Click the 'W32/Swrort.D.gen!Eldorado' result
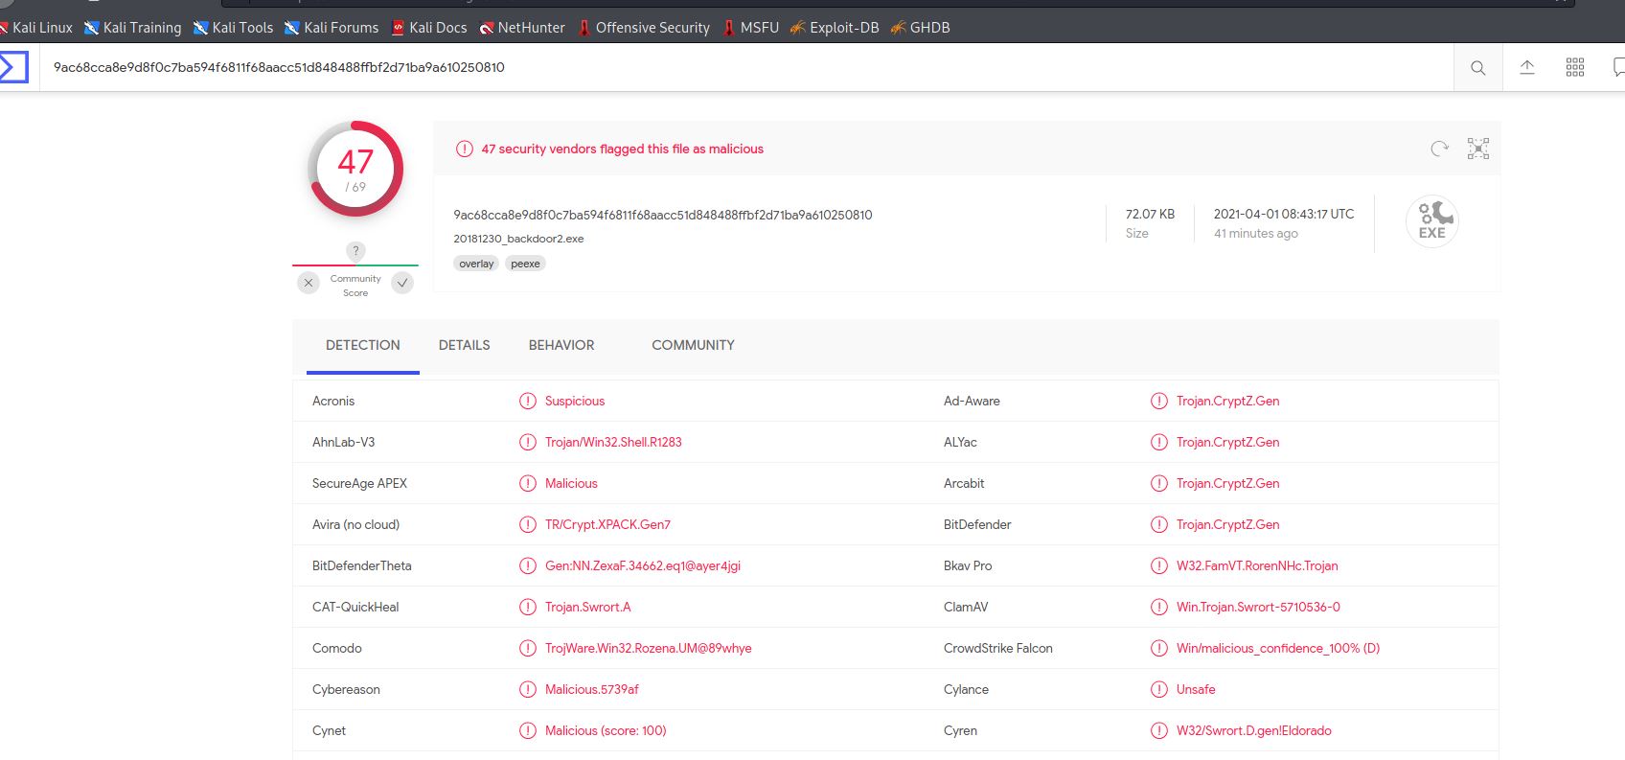The width and height of the screenshot is (1625, 760). tap(1254, 731)
